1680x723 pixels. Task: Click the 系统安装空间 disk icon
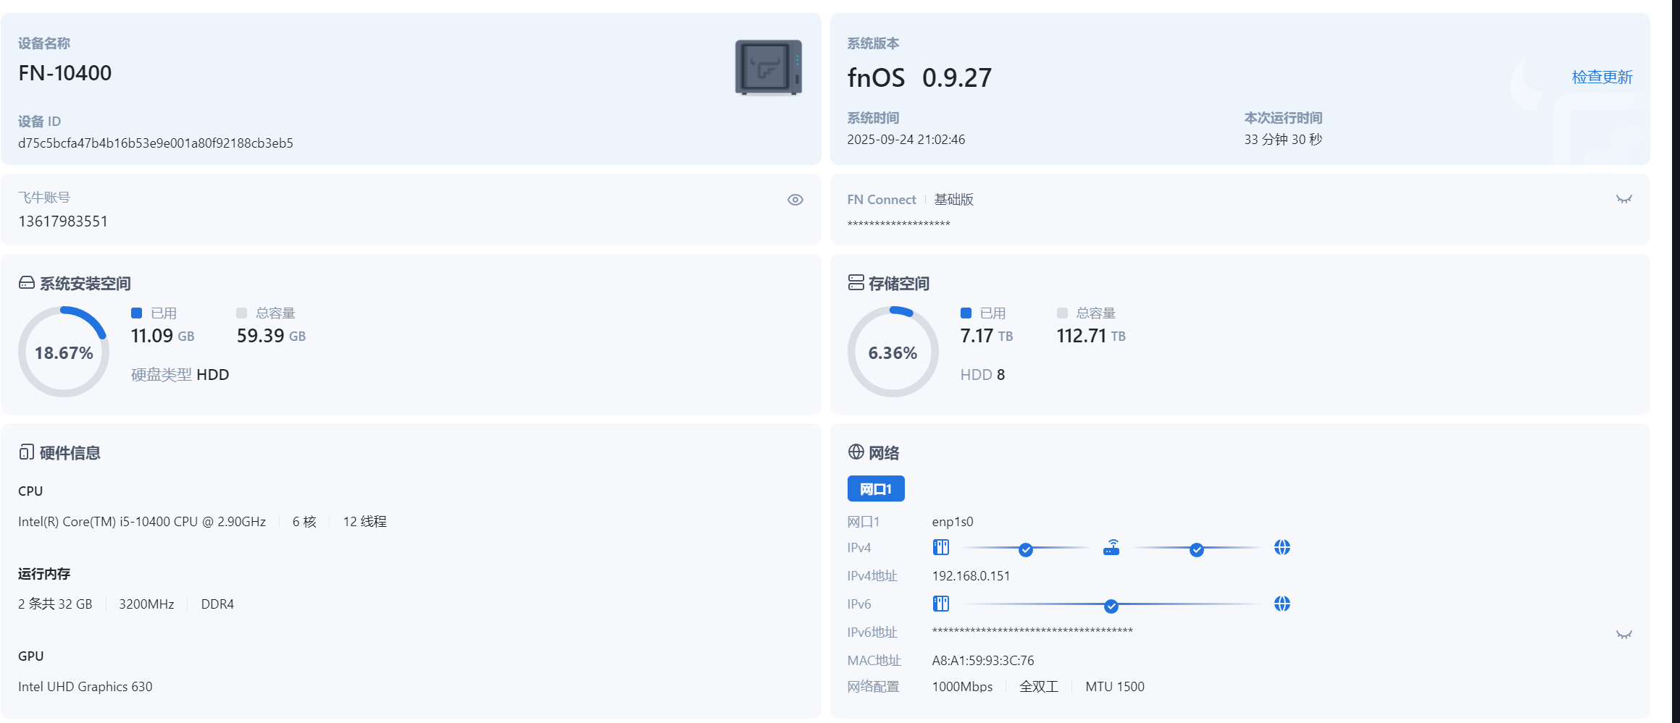coord(27,283)
